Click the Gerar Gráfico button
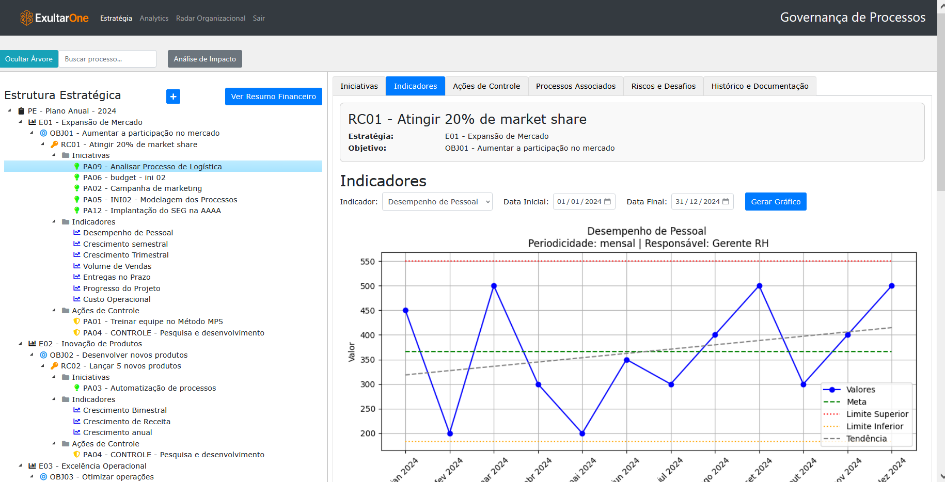The height and width of the screenshot is (482, 945). pos(775,202)
